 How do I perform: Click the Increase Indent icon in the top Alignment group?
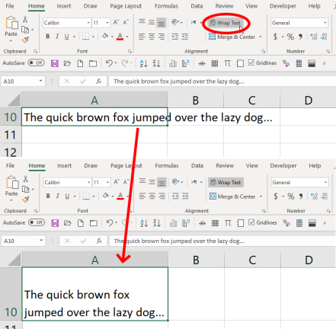click(x=185, y=37)
